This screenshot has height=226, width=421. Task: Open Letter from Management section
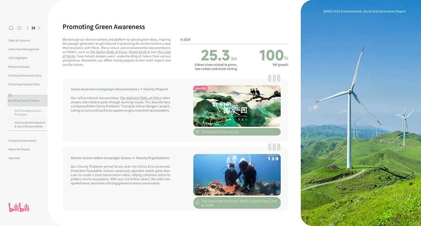coord(24,49)
